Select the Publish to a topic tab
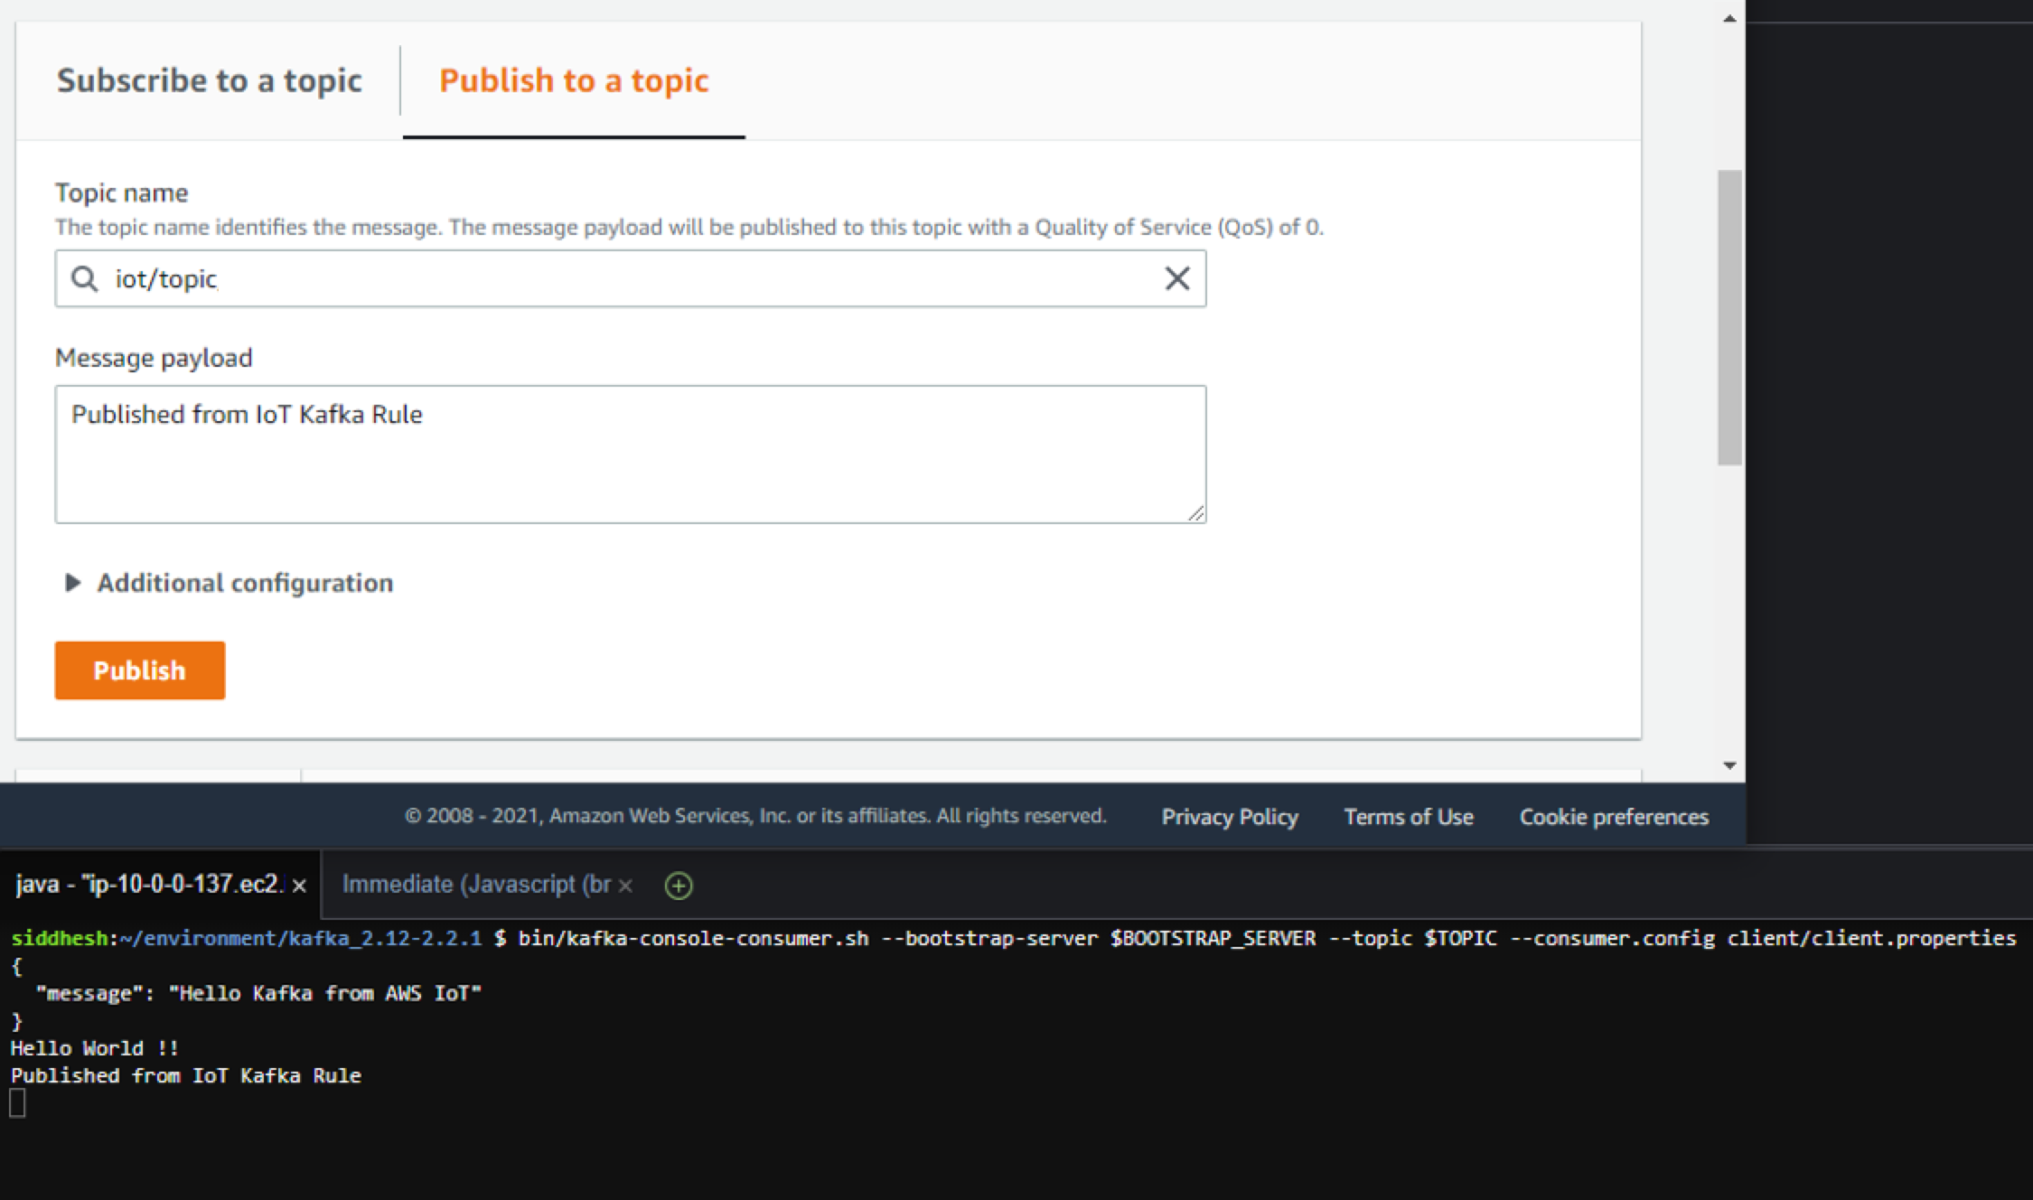Viewport: 2033px width, 1200px height. [574, 80]
